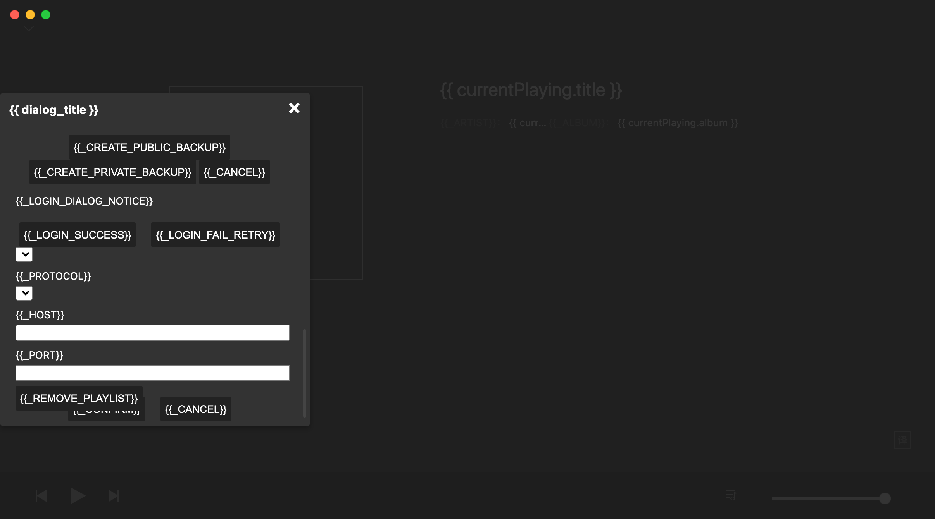Click the {{ currentPlaying.album }} link

click(x=678, y=123)
